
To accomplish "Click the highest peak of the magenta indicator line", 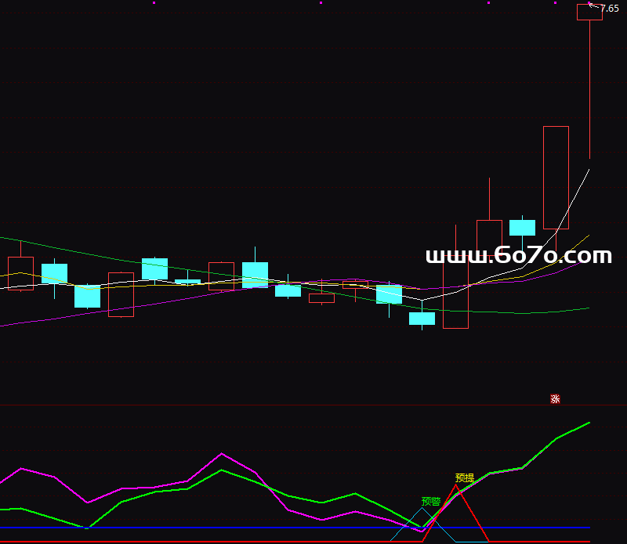I will (x=223, y=453).
